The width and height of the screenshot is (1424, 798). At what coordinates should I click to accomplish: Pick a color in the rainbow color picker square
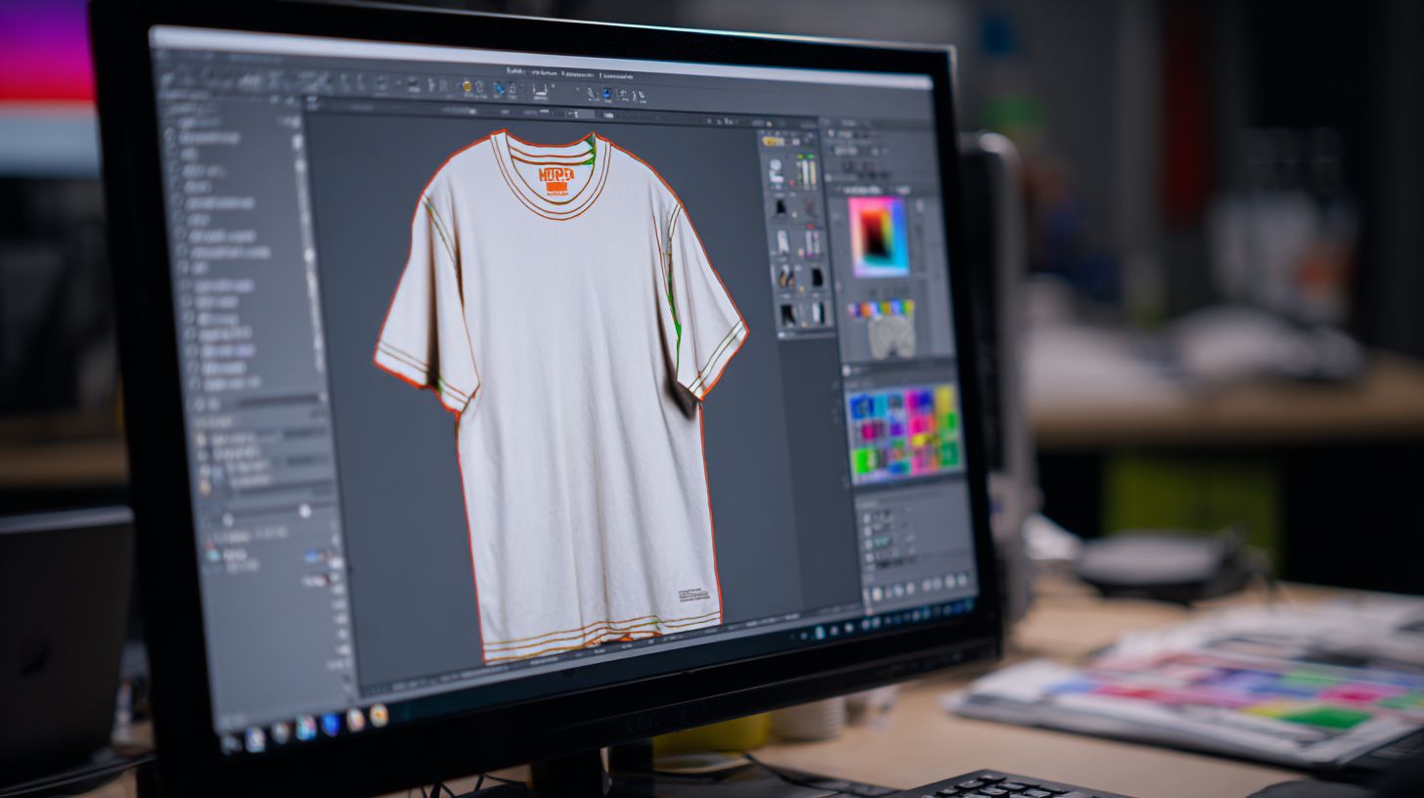[x=878, y=237]
